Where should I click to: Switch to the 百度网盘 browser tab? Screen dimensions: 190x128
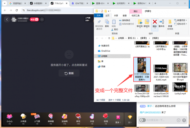pyautogui.click(x=18, y=3)
